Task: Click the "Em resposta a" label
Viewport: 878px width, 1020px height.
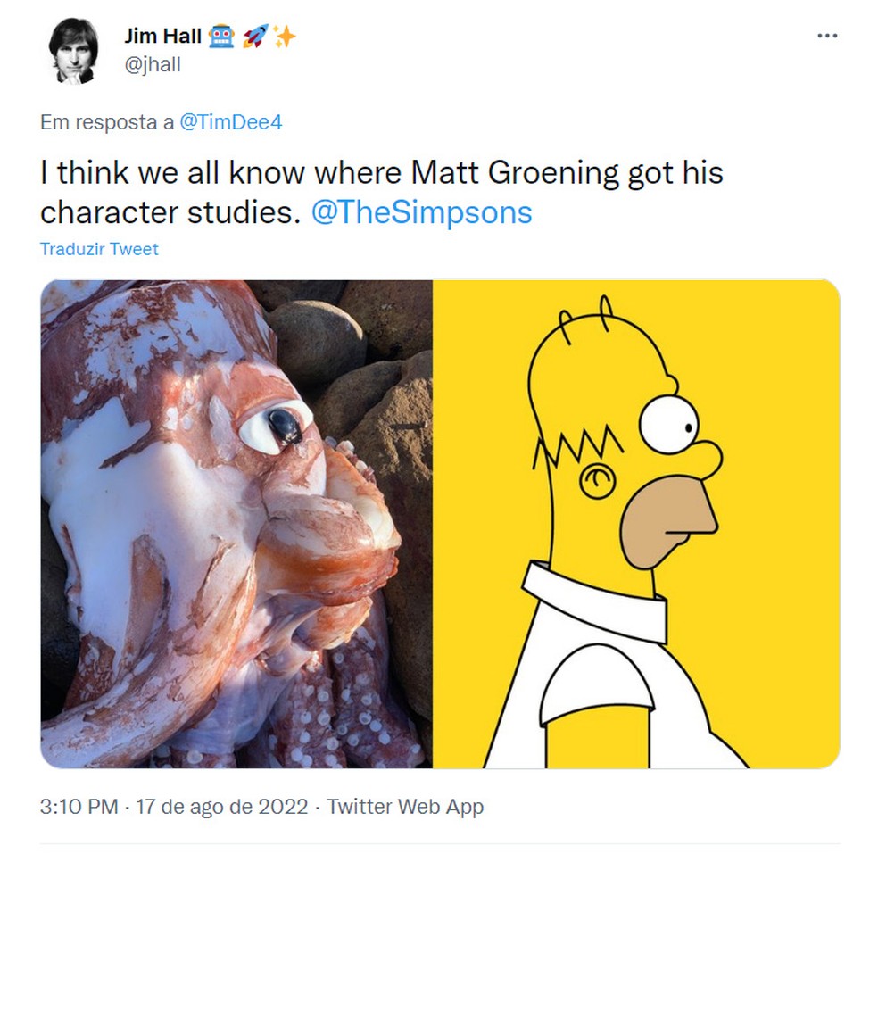Action: click(107, 122)
